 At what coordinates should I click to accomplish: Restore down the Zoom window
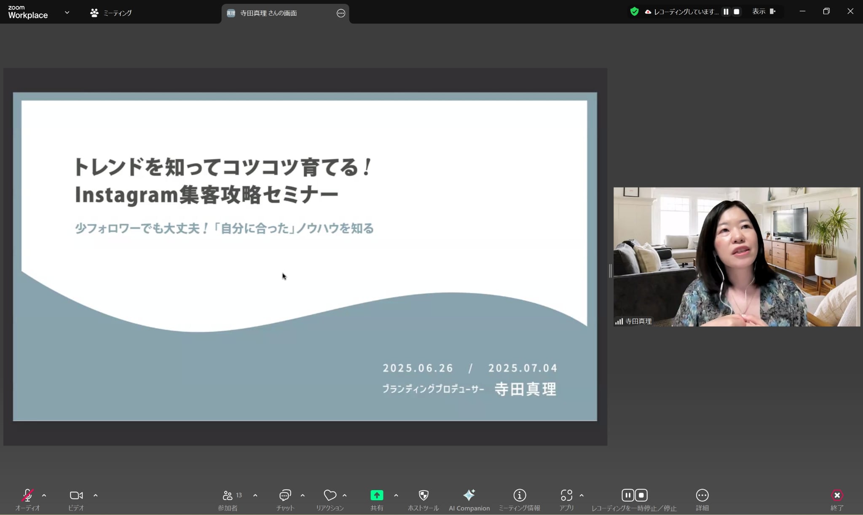coord(826,11)
